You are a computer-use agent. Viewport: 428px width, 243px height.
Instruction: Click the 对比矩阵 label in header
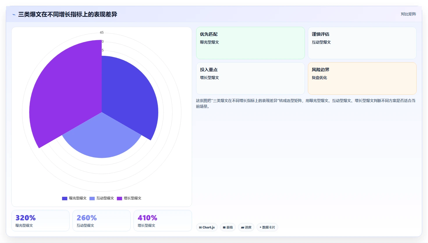[408, 14]
